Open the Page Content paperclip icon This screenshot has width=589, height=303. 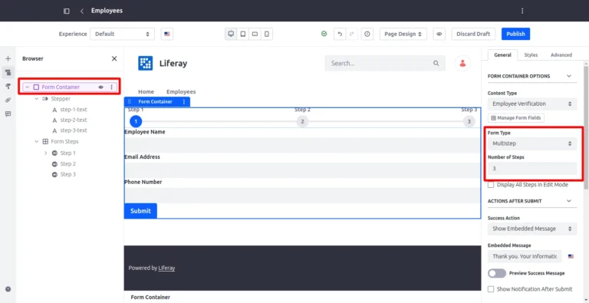(8, 100)
